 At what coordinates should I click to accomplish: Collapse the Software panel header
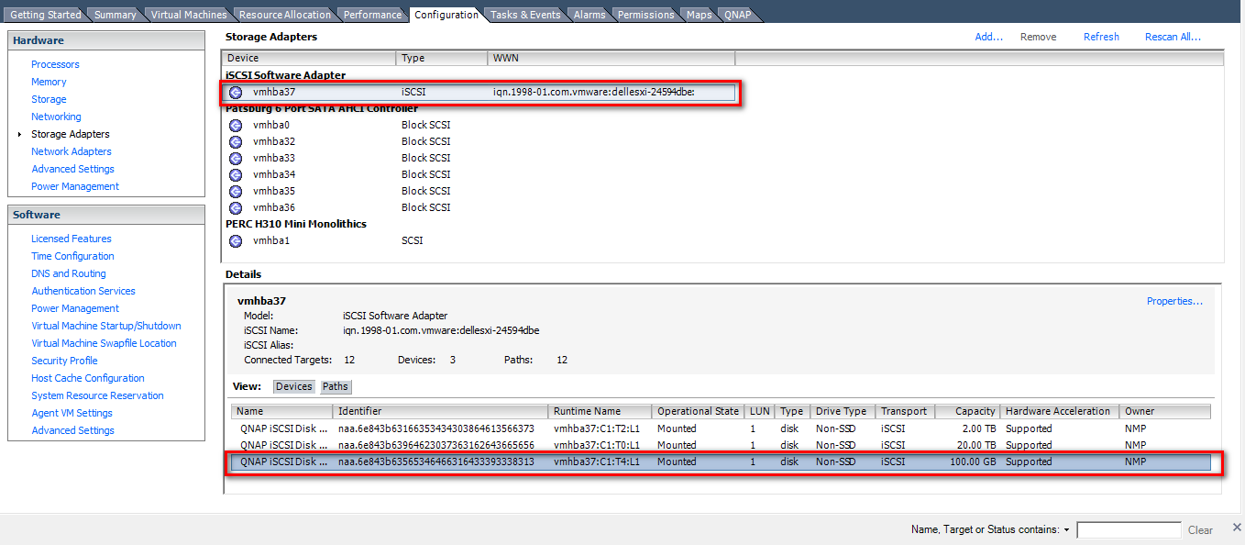coord(105,215)
